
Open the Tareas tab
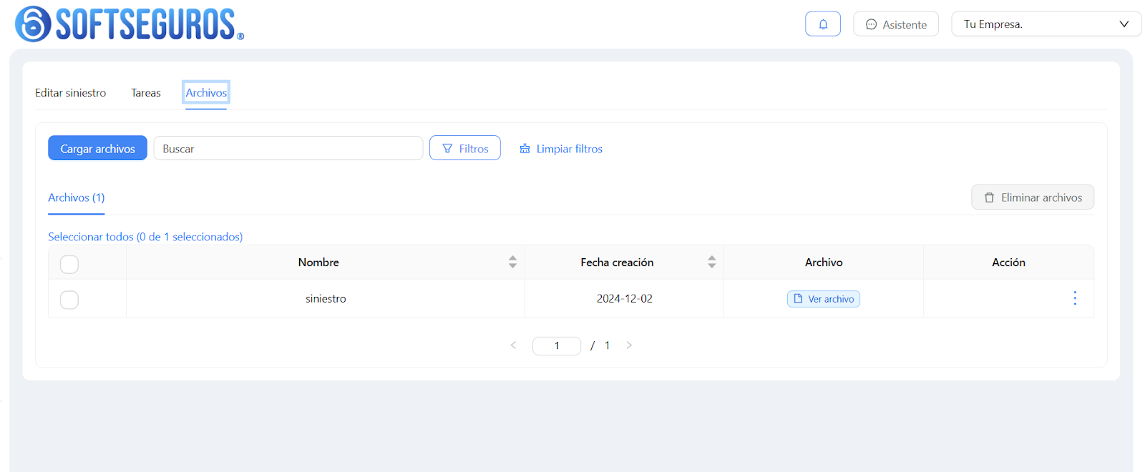click(146, 93)
